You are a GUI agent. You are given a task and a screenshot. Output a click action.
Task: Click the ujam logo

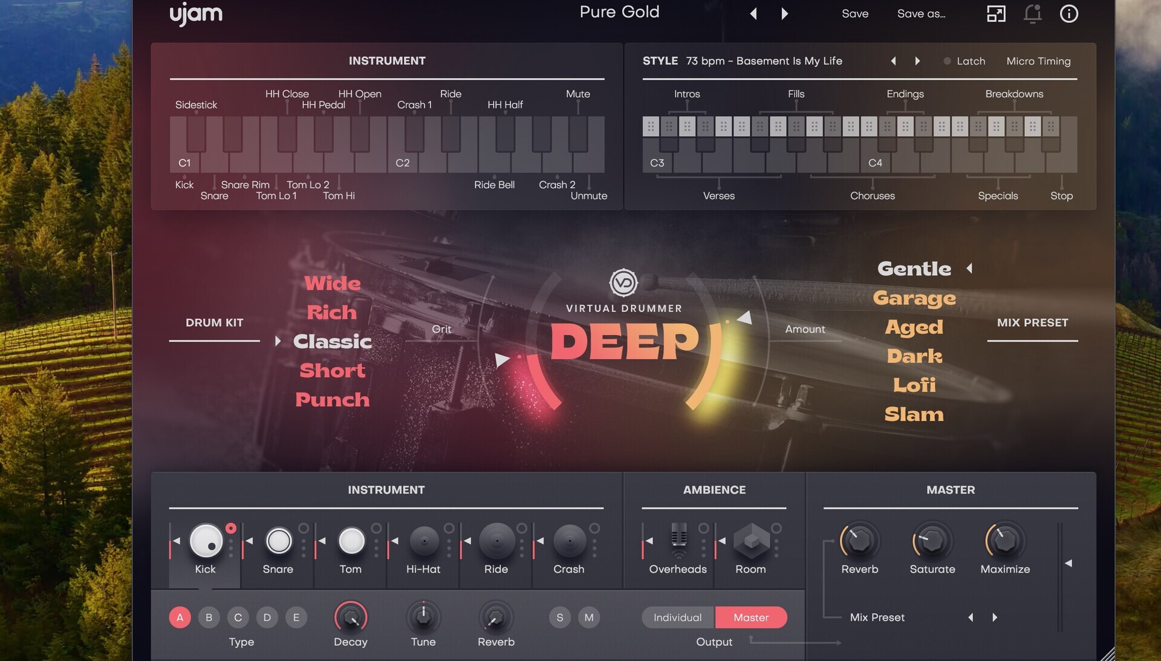pyautogui.click(x=196, y=13)
